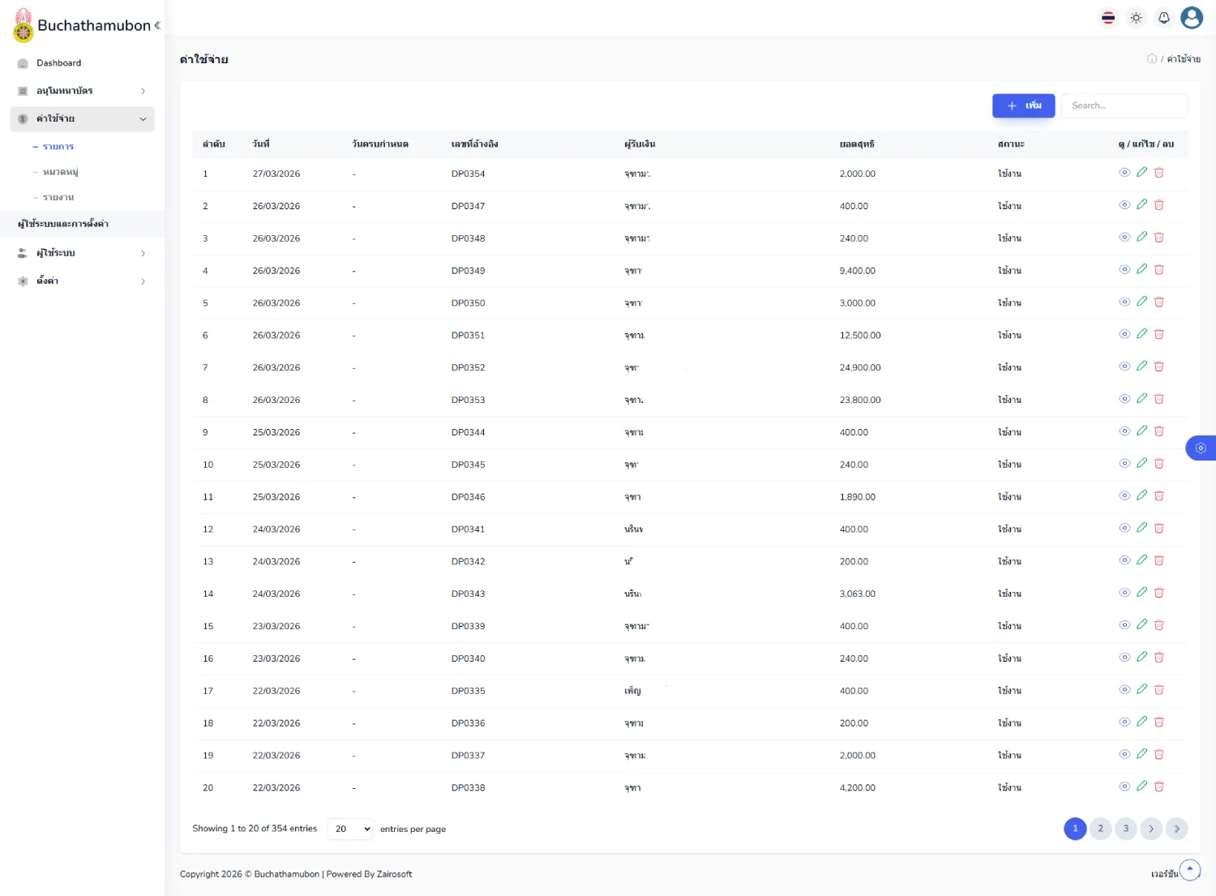Click the edit pencil for DP0352
Screen dimensions: 1216x896
(x=1141, y=367)
